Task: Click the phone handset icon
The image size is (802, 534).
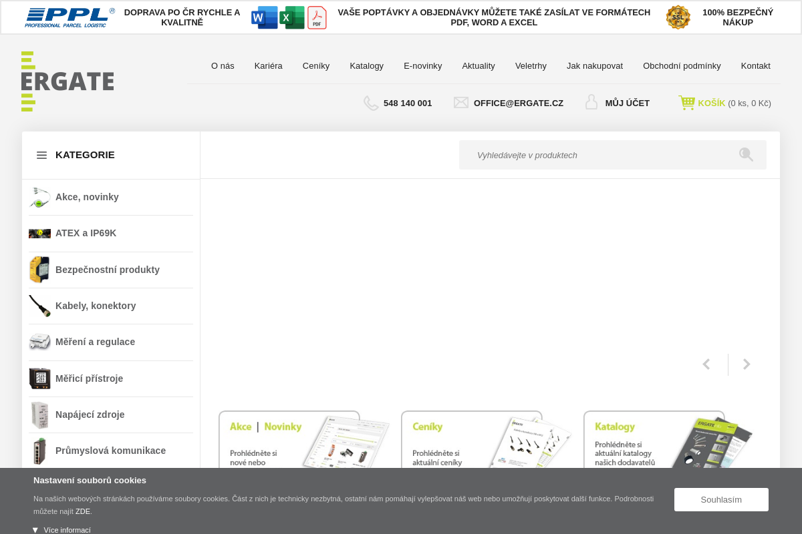Action: [x=371, y=103]
